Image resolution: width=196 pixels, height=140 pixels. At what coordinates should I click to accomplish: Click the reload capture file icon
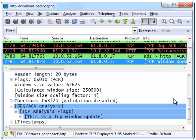click(x=75, y=21)
